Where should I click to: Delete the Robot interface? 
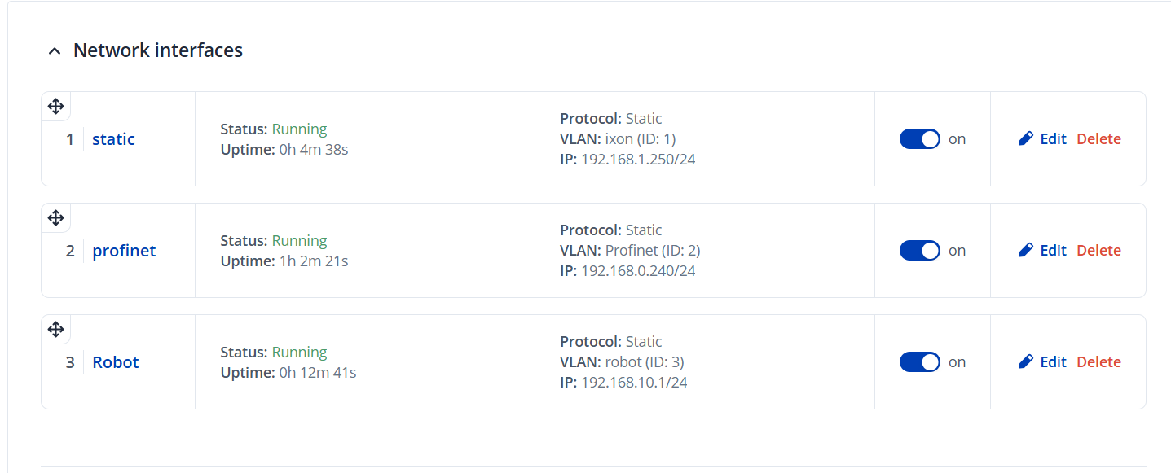coord(1098,362)
